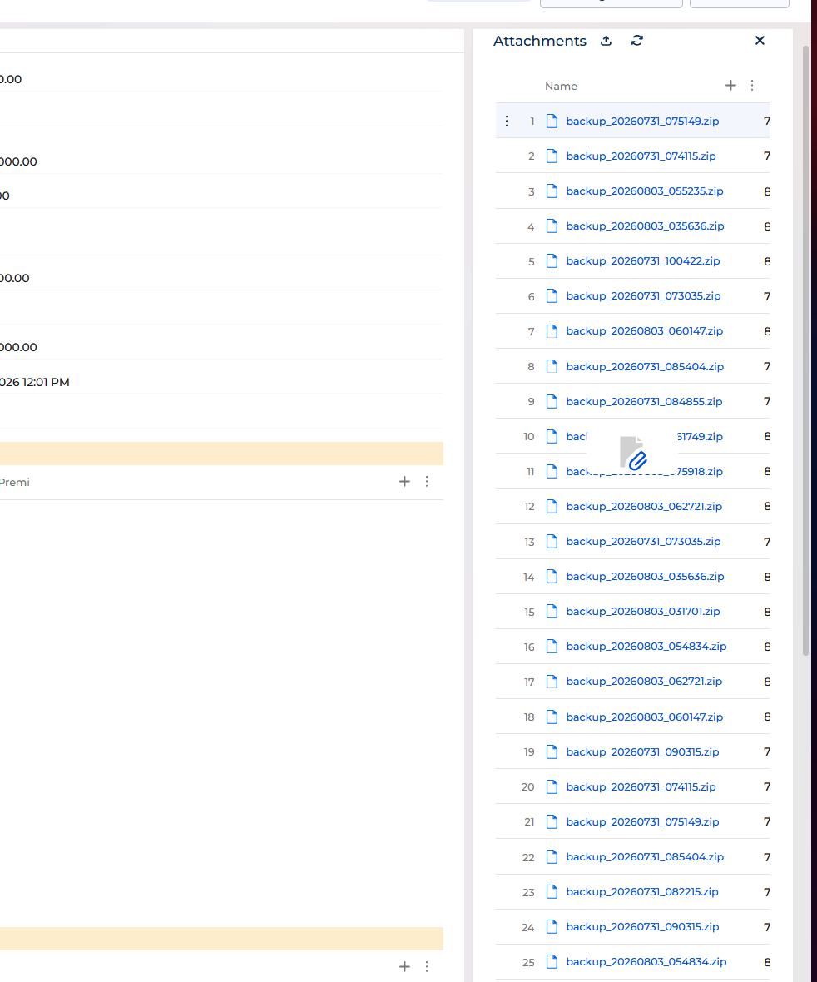Open backup_20260803_062721.zip in row 12
The width and height of the screenshot is (817, 982).
(x=644, y=507)
